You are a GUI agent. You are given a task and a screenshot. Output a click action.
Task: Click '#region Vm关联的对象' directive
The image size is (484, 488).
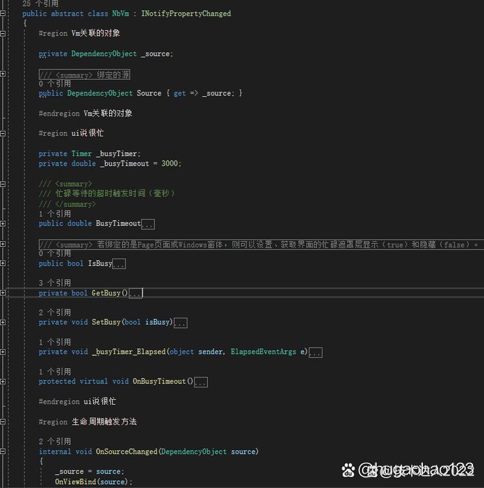click(79, 33)
